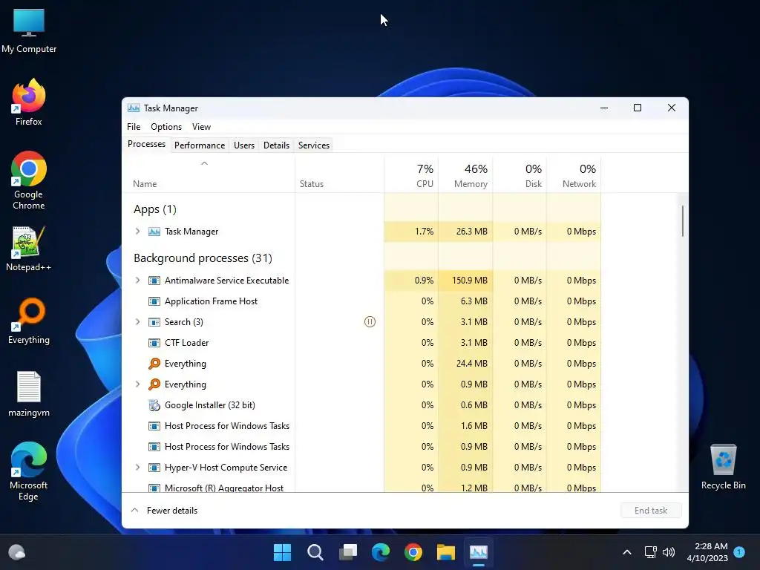Collapse to Fewer details view
This screenshot has height=570, width=760.
(x=164, y=511)
